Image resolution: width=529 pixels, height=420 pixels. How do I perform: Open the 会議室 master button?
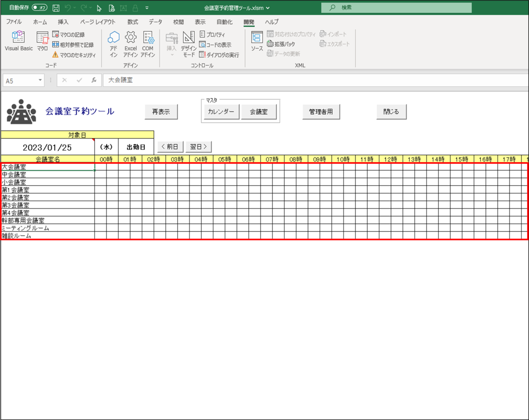click(259, 112)
